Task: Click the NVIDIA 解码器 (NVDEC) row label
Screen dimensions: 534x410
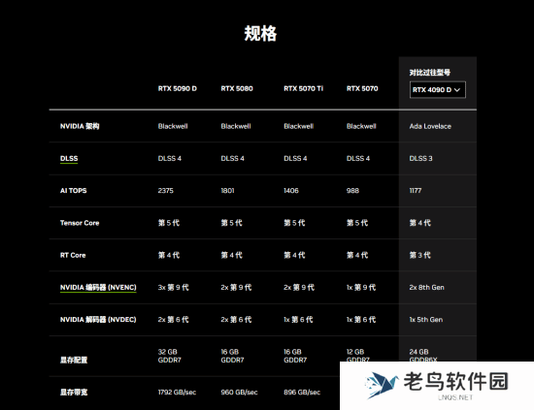Action: 98,320
